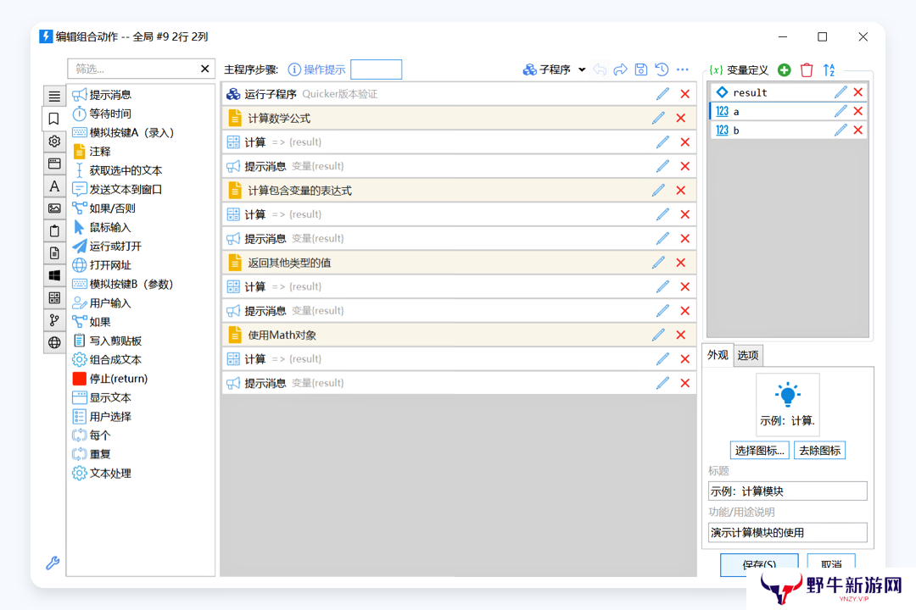Screen dimensions: 916x610
Task: Click the 标题 field with 示例: 计算模块
Action: [x=787, y=491]
